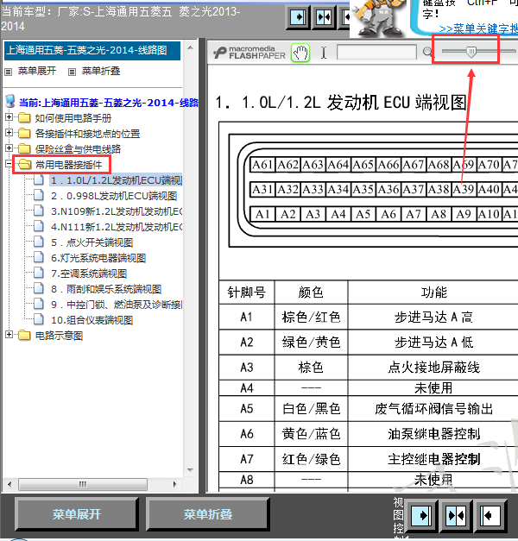This screenshot has height=541, width=518.
Task: Click the 主控继电器控制 function cell
Action: [433, 459]
